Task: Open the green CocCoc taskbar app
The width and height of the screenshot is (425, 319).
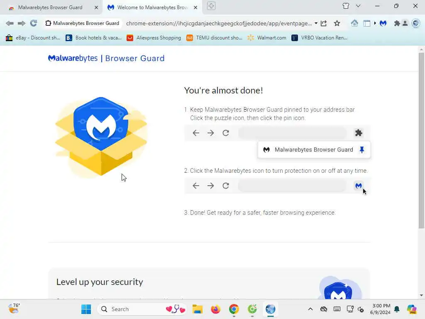Action: point(252,309)
